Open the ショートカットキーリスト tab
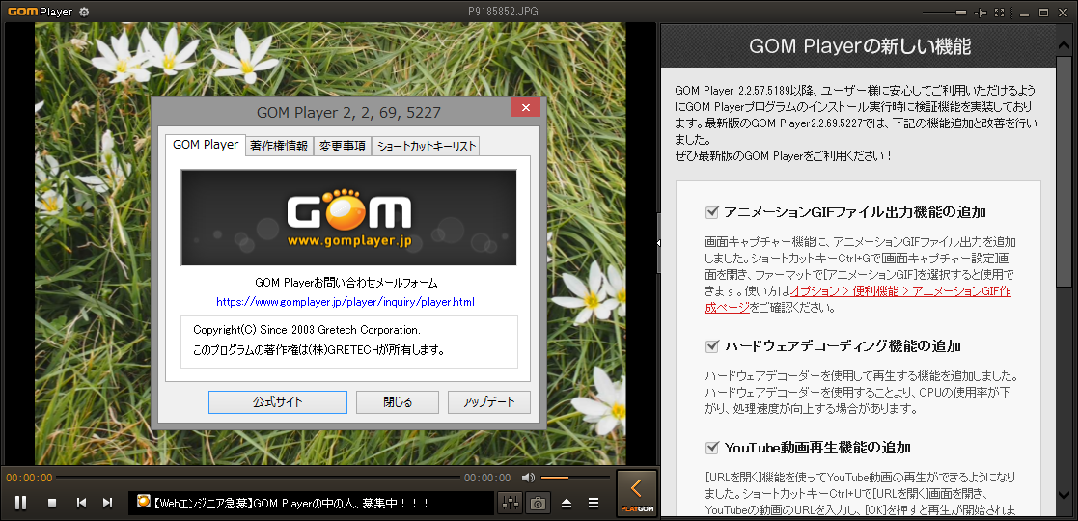1078x521 pixels. point(427,147)
